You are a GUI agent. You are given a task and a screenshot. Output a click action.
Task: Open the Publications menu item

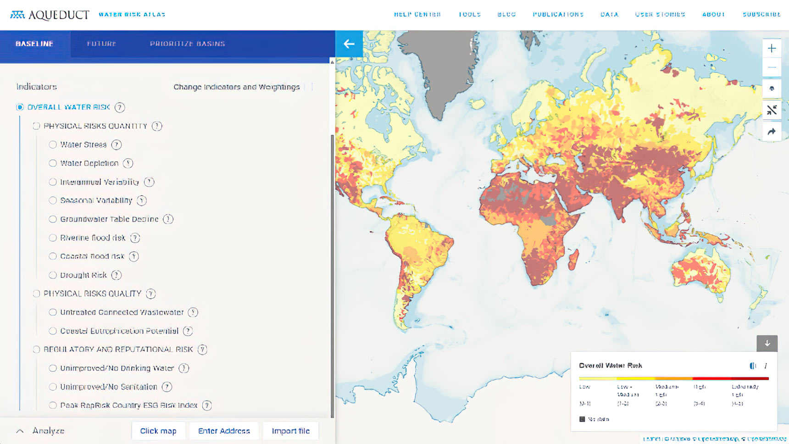pyautogui.click(x=558, y=15)
